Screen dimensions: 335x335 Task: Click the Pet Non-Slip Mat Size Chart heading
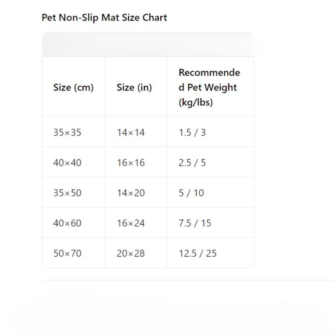(104, 18)
